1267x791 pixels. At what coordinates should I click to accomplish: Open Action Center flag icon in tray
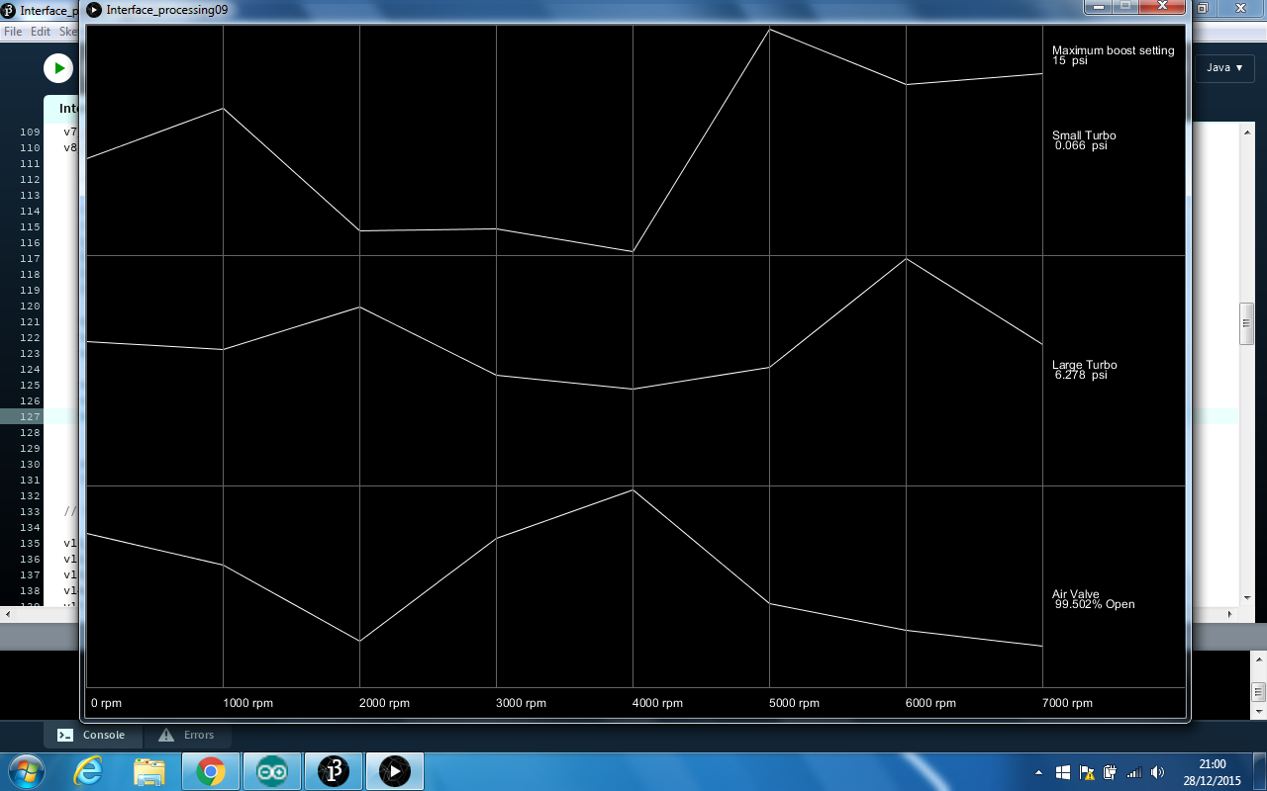(x=1086, y=772)
